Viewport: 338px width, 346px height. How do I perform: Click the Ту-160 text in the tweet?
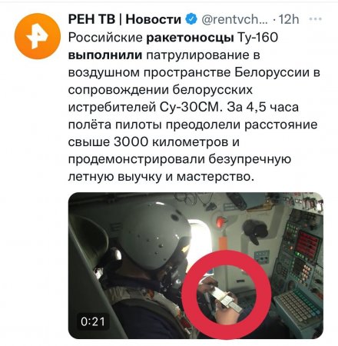coord(258,38)
